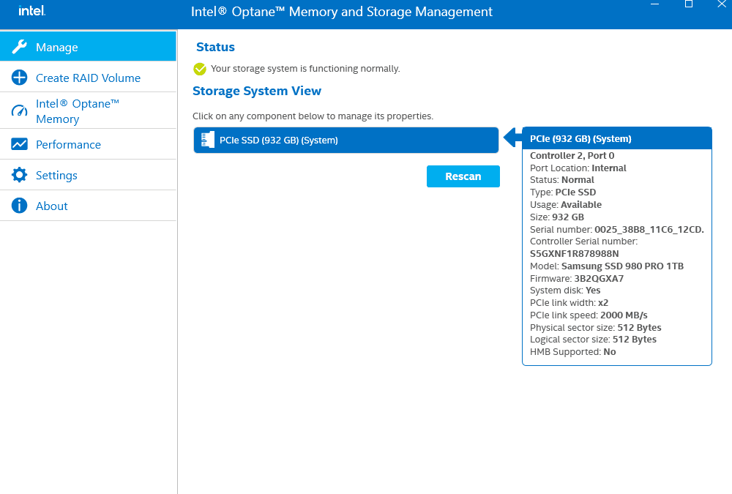Click the About info icon
This screenshot has width=732, height=494.
point(19,206)
